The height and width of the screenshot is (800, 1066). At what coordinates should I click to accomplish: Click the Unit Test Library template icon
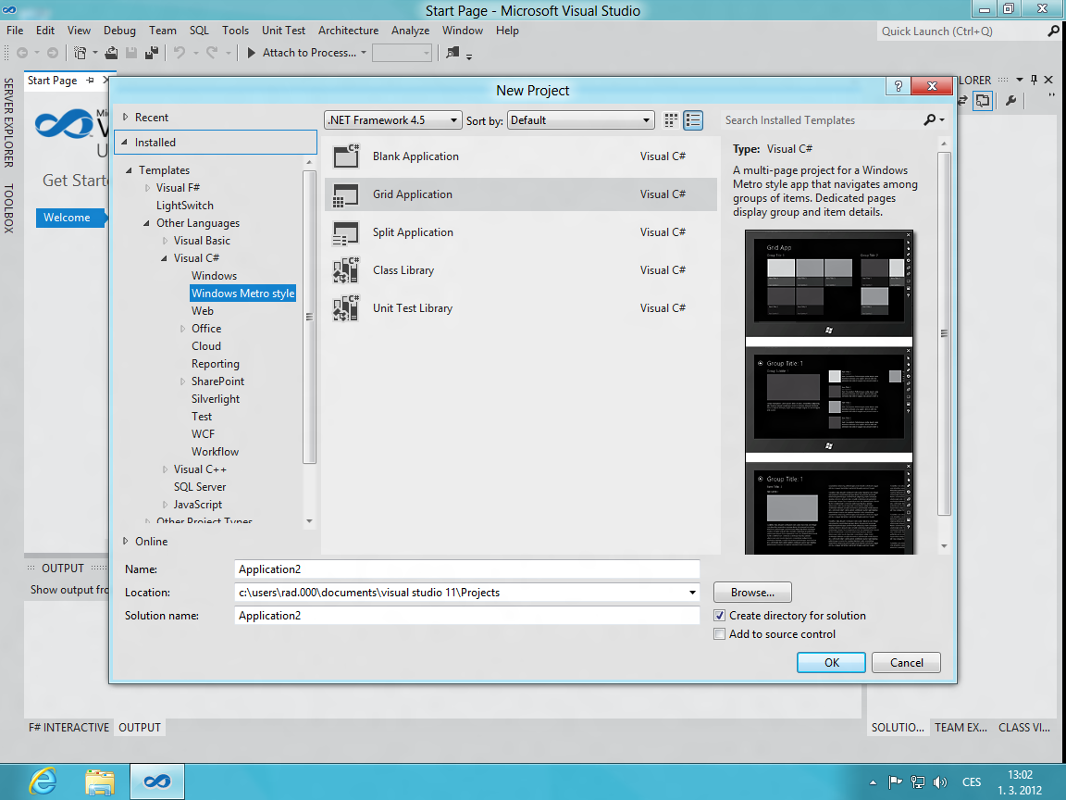click(346, 308)
